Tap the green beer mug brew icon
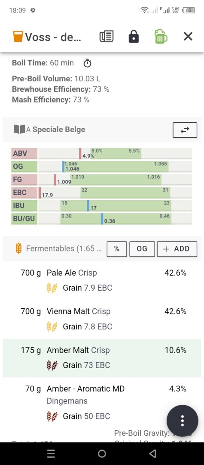Image resolution: width=204 pixels, height=465 pixels. click(x=161, y=37)
